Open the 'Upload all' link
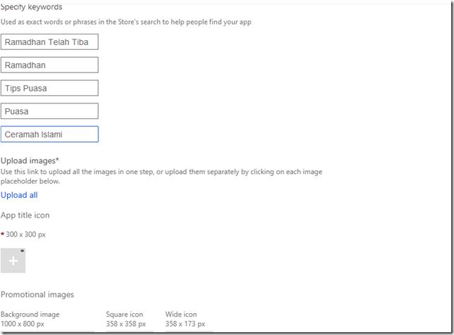454x335 pixels. 19,195
